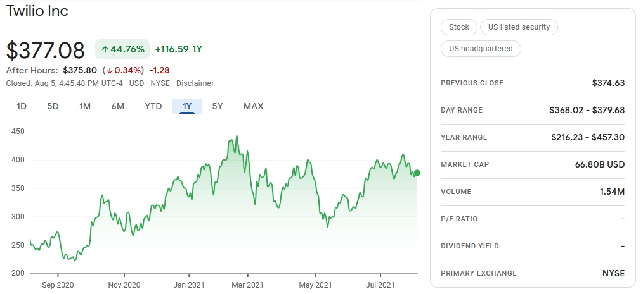Switch chart to 6M range
Image resolution: width=643 pixels, height=294 pixels.
click(118, 106)
